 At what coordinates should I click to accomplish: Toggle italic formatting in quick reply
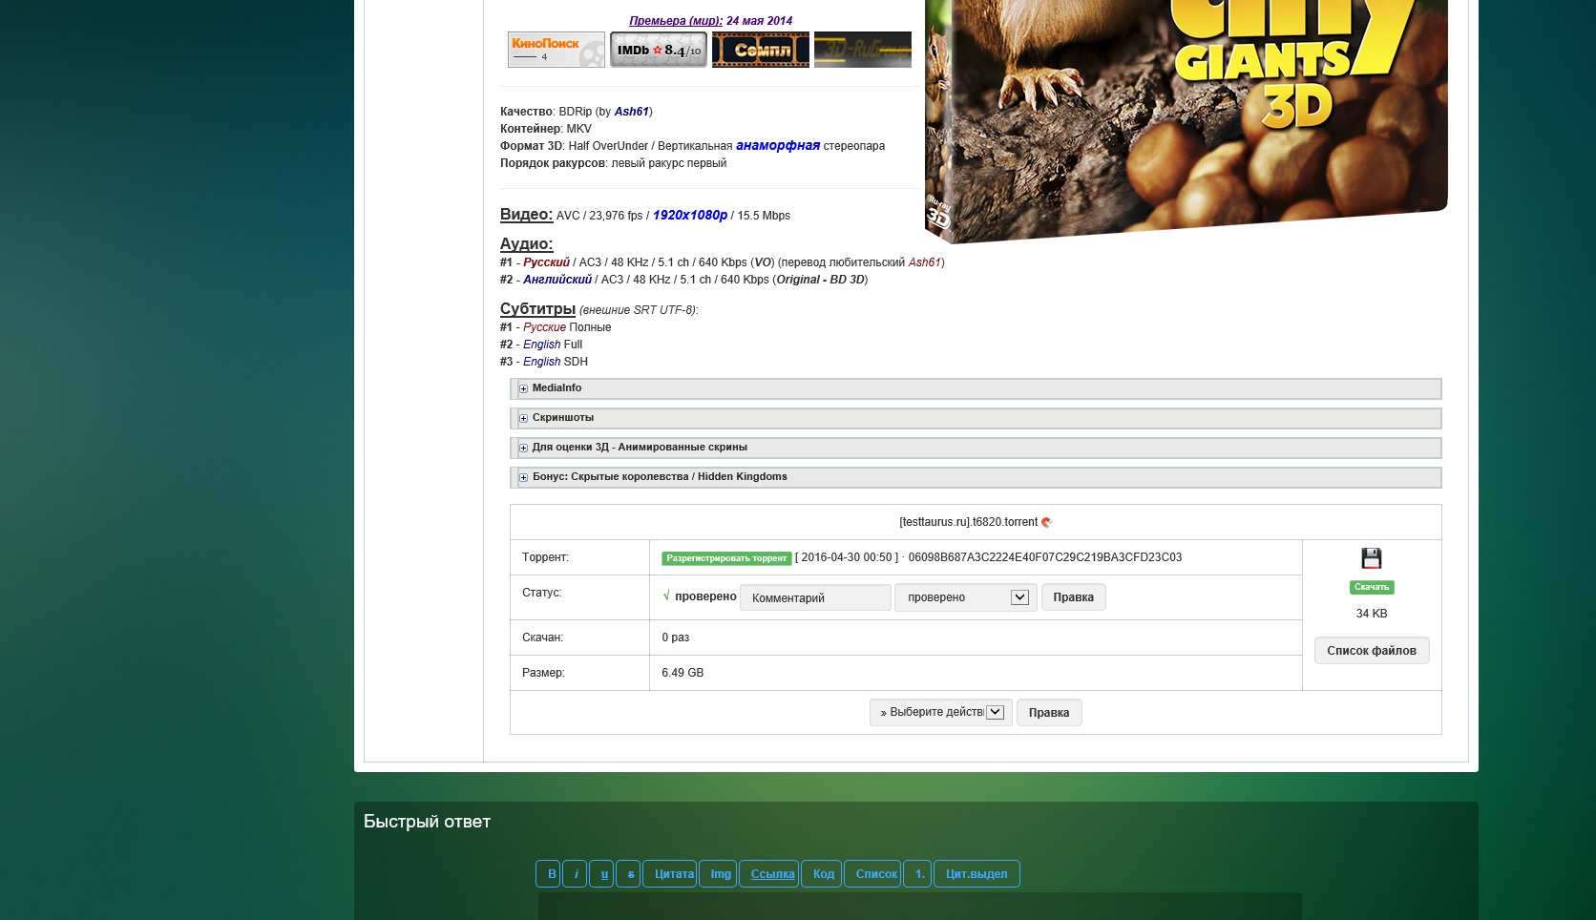(x=576, y=874)
